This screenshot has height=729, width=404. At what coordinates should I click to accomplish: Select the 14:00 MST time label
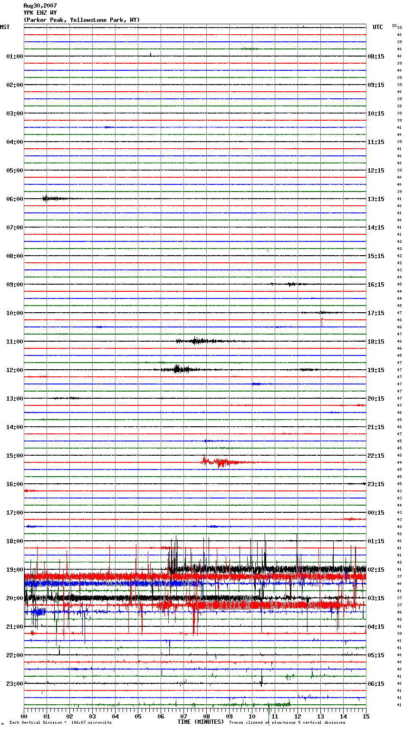pyautogui.click(x=14, y=427)
